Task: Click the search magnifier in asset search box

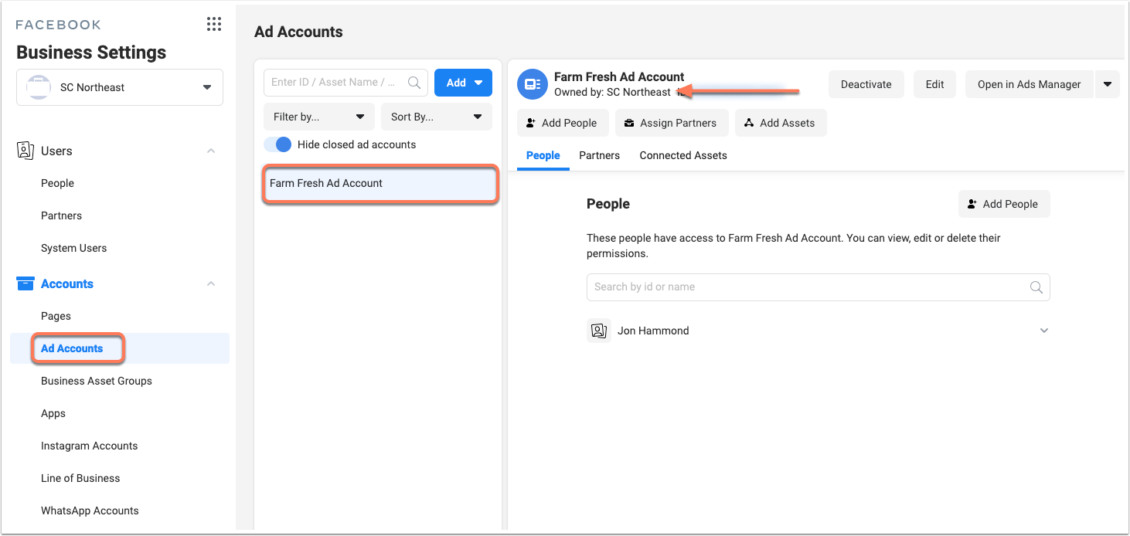Action: [x=414, y=83]
